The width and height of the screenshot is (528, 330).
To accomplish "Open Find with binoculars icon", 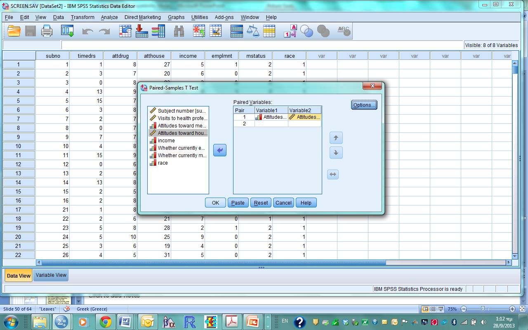I will (x=179, y=31).
